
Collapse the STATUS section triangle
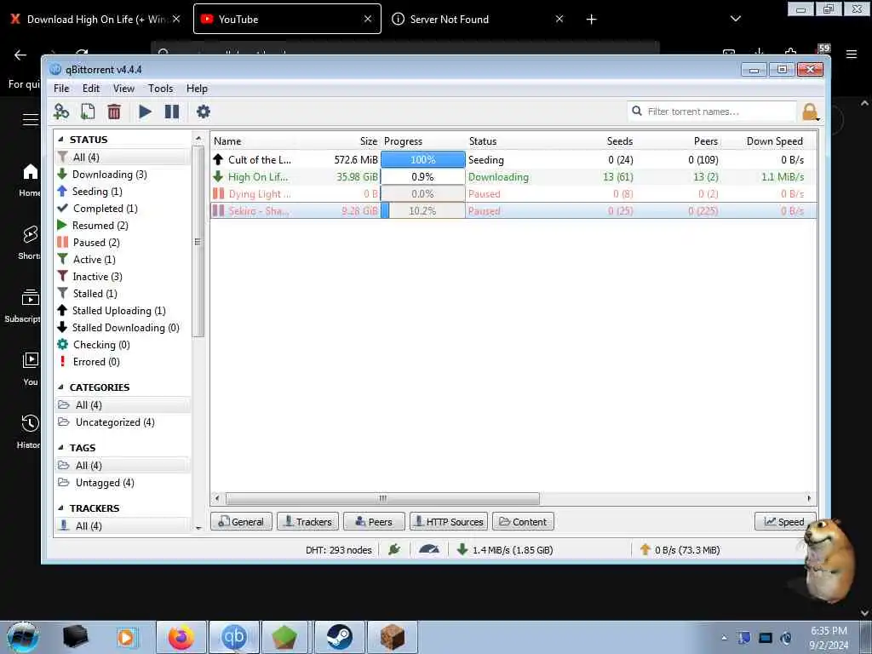click(60, 140)
